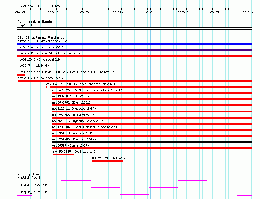Click the 36784k ruler mark
Screen dimensions: 260x199
[x=215, y=12]
